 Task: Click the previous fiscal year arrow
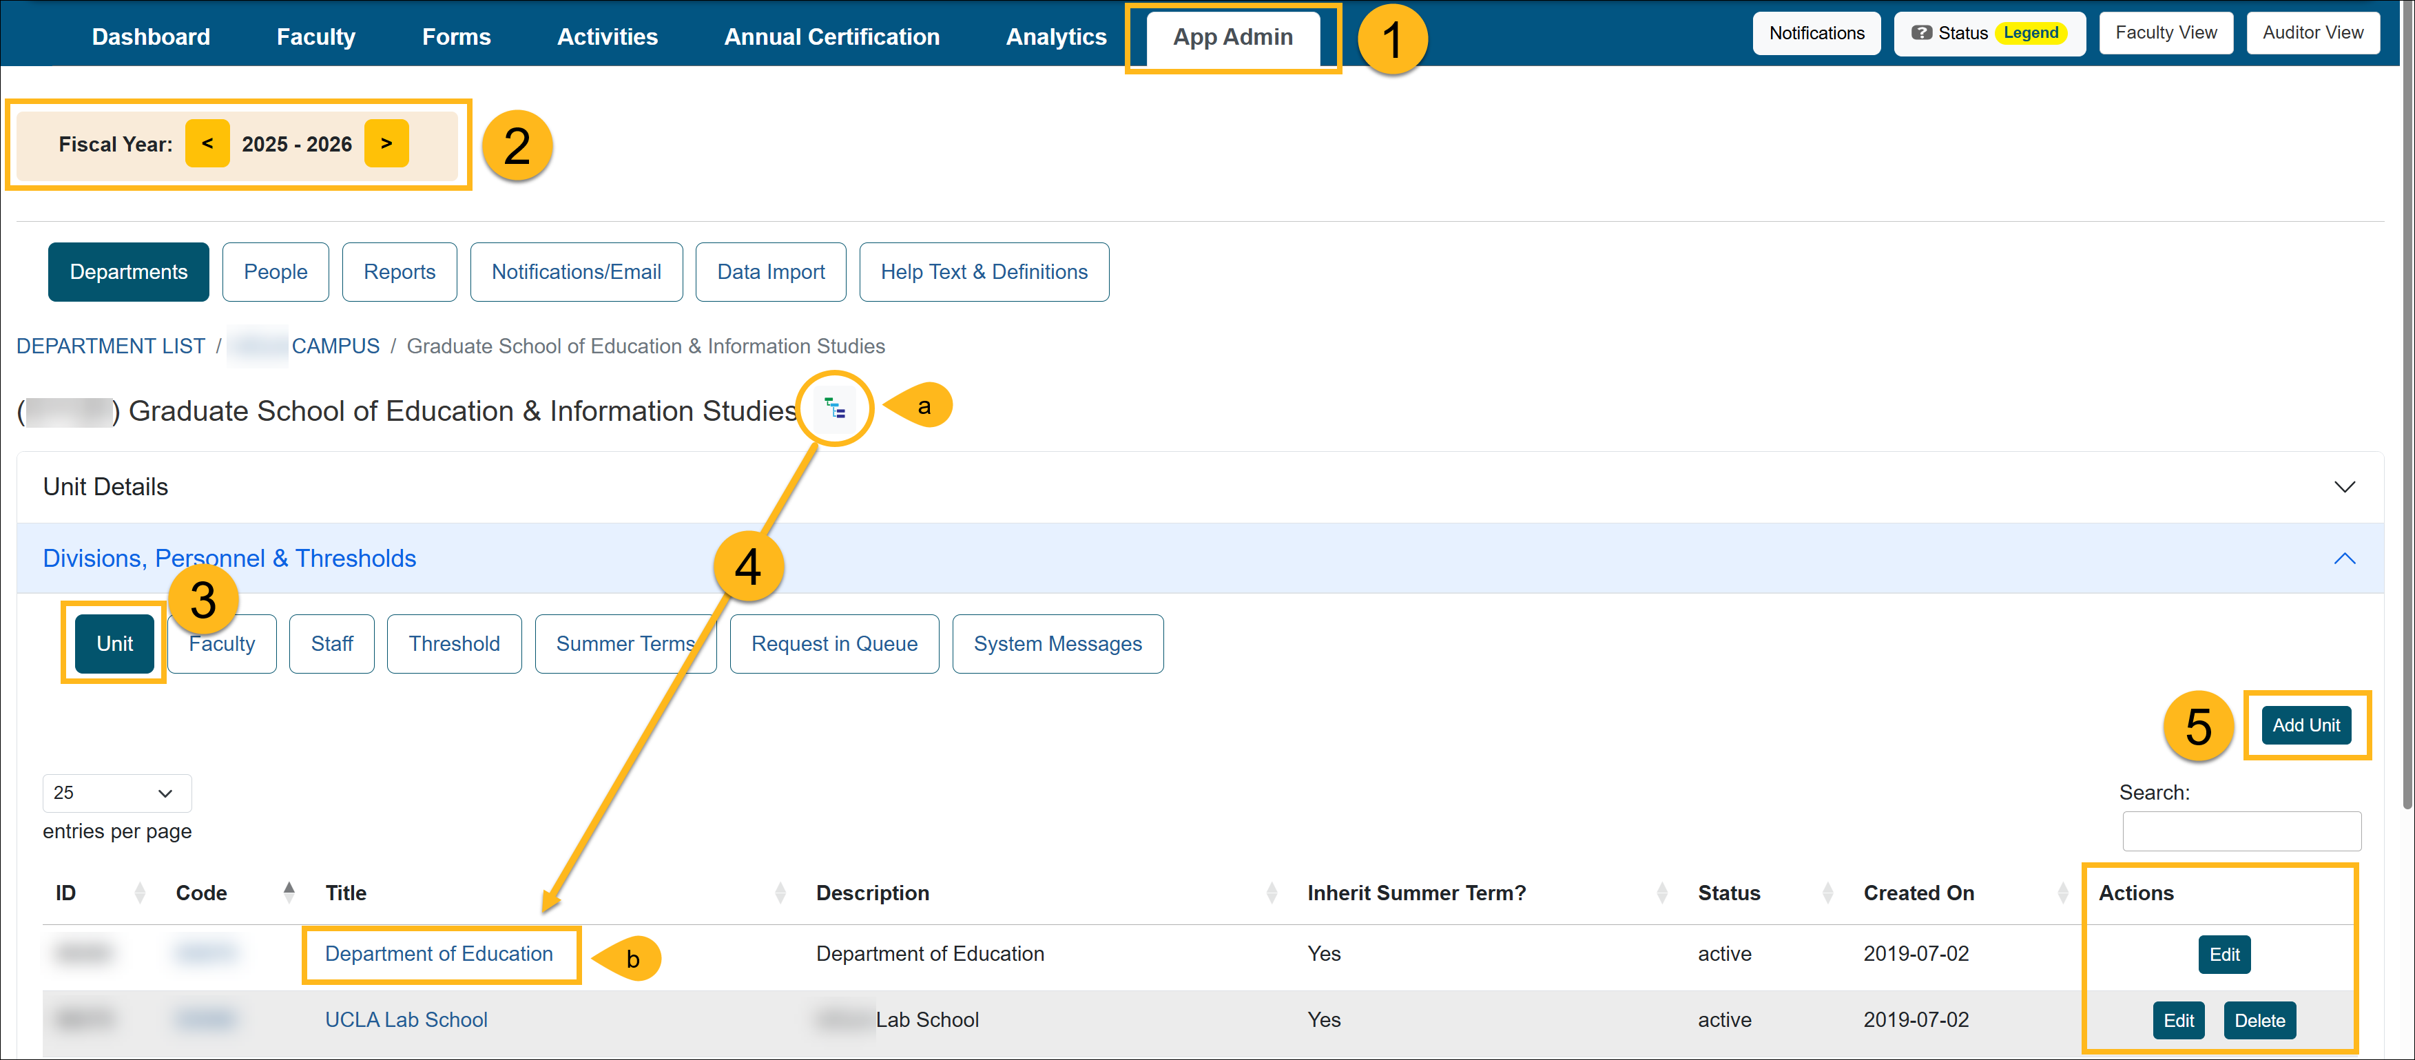(207, 143)
